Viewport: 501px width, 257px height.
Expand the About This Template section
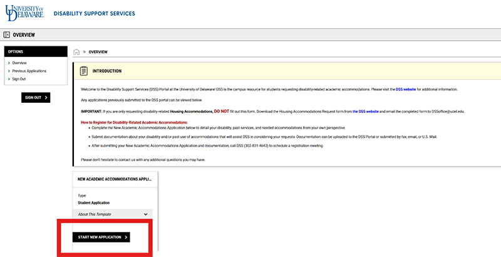coord(112,214)
